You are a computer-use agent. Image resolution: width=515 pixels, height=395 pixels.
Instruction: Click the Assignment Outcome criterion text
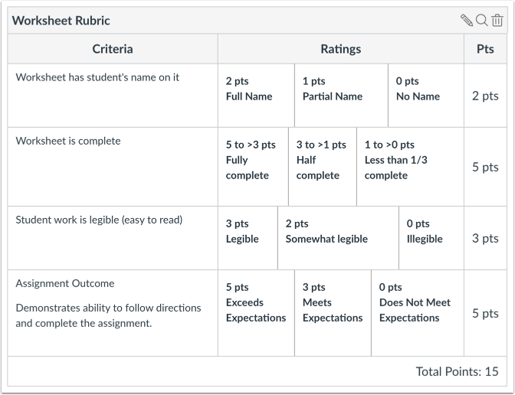(65, 283)
